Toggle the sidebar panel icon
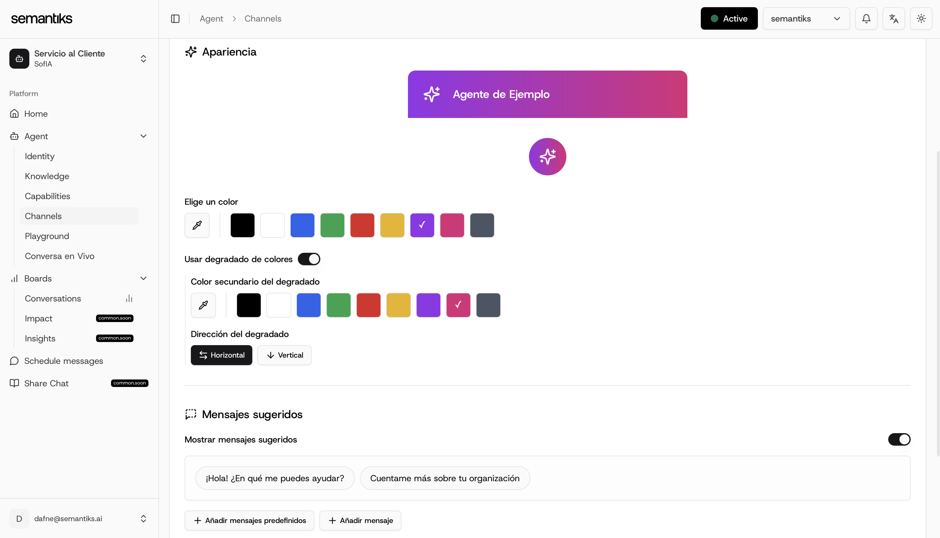 [175, 18]
